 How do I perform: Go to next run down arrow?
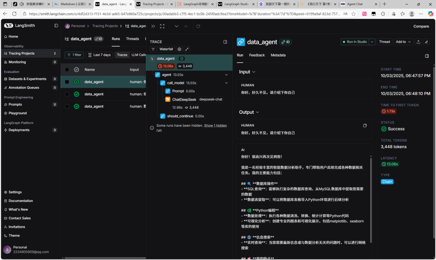coord(176,26)
